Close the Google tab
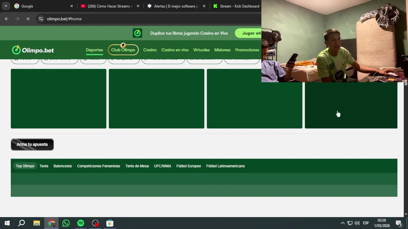 coord(72,6)
